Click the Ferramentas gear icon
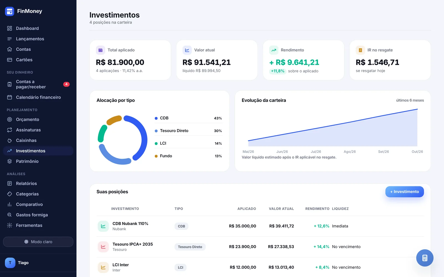Image resolution: width=444 pixels, height=277 pixels. point(9,225)
